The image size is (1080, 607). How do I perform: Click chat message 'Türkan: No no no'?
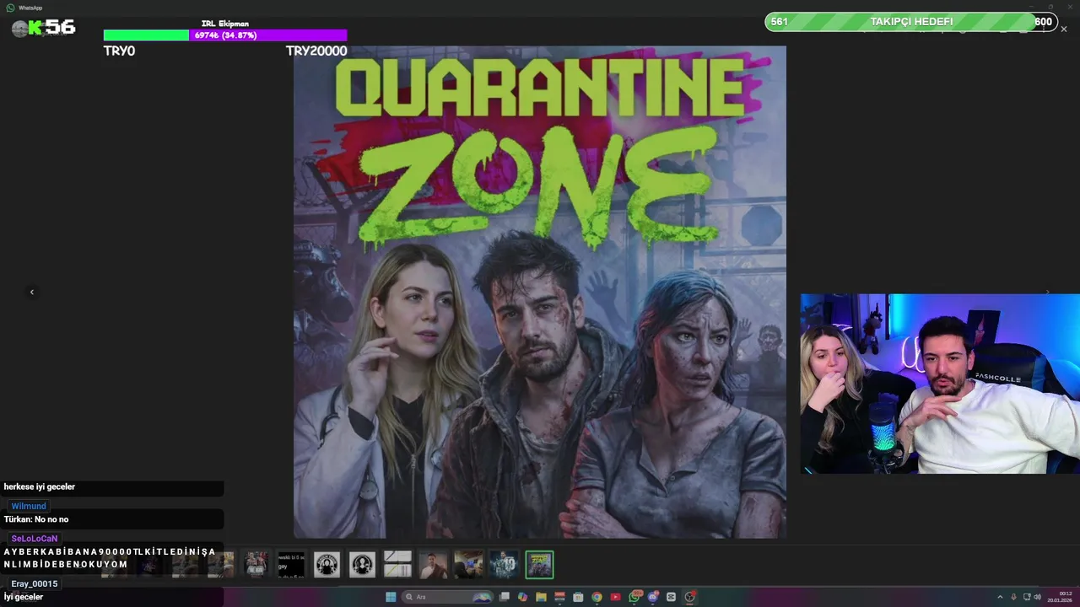tap(36, 519)
